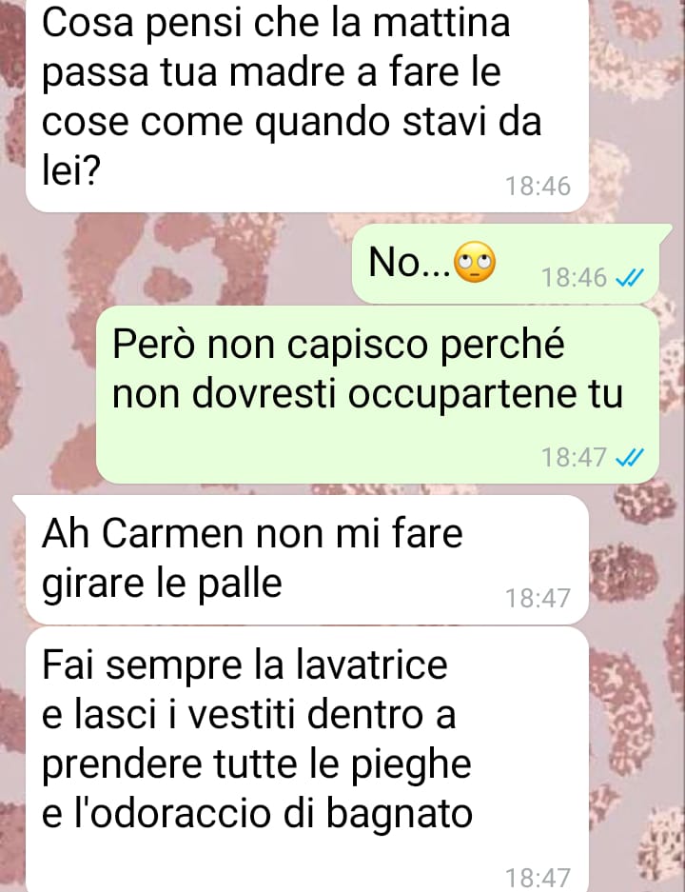
Task: Tap the 18:47 timestamp on the lavatrice message
Action: (538, 878)
